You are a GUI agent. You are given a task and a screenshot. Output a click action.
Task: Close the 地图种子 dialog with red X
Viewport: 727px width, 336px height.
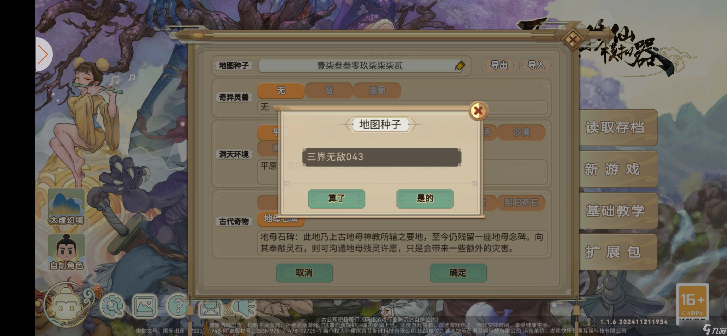(478, 111)
